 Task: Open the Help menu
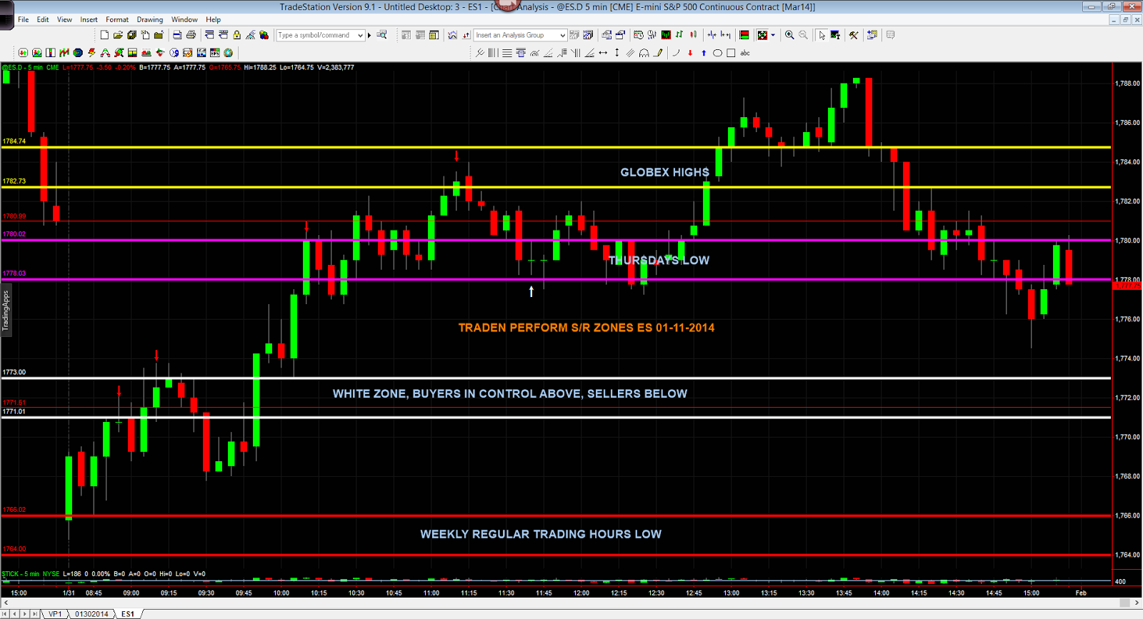213,19
